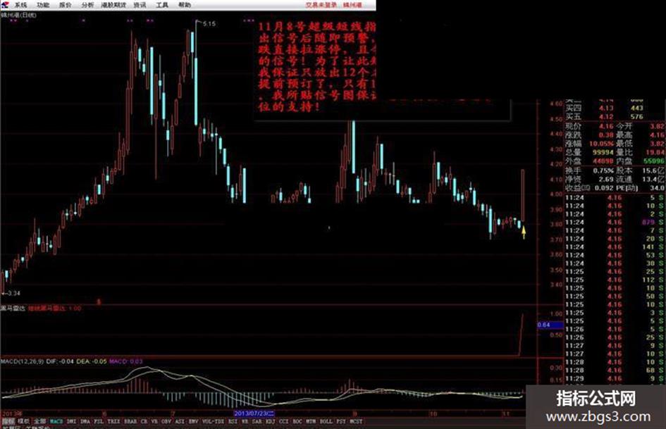Click the 黑马雷达 indicator panel label
The image size is (666, 429).
point(13,308)
